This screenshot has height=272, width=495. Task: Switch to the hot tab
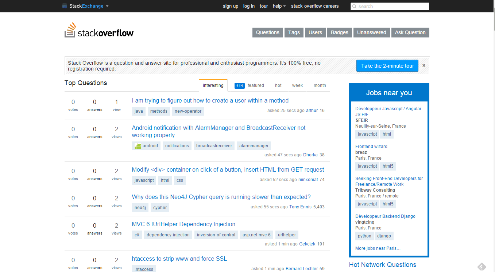click(278, 85)
